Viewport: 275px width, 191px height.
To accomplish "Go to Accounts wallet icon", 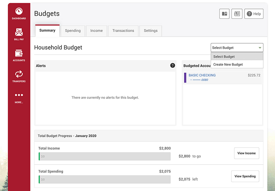I will 19,53.
